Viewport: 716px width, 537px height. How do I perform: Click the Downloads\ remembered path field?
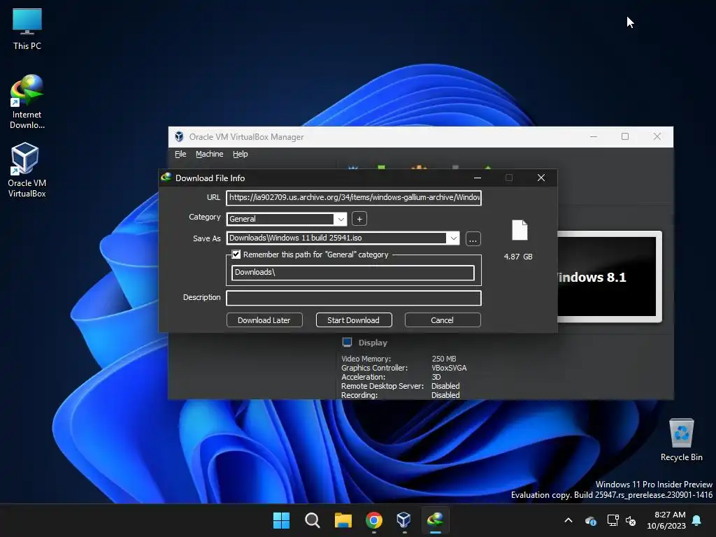tap(353, 273)
